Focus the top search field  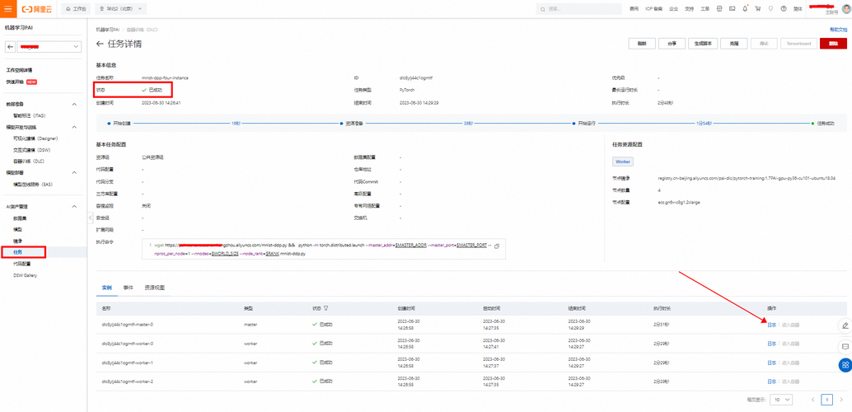pos(578,9)
